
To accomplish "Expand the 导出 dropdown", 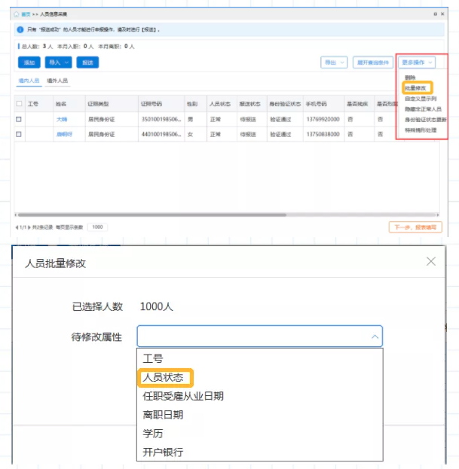I will (334, 62).
